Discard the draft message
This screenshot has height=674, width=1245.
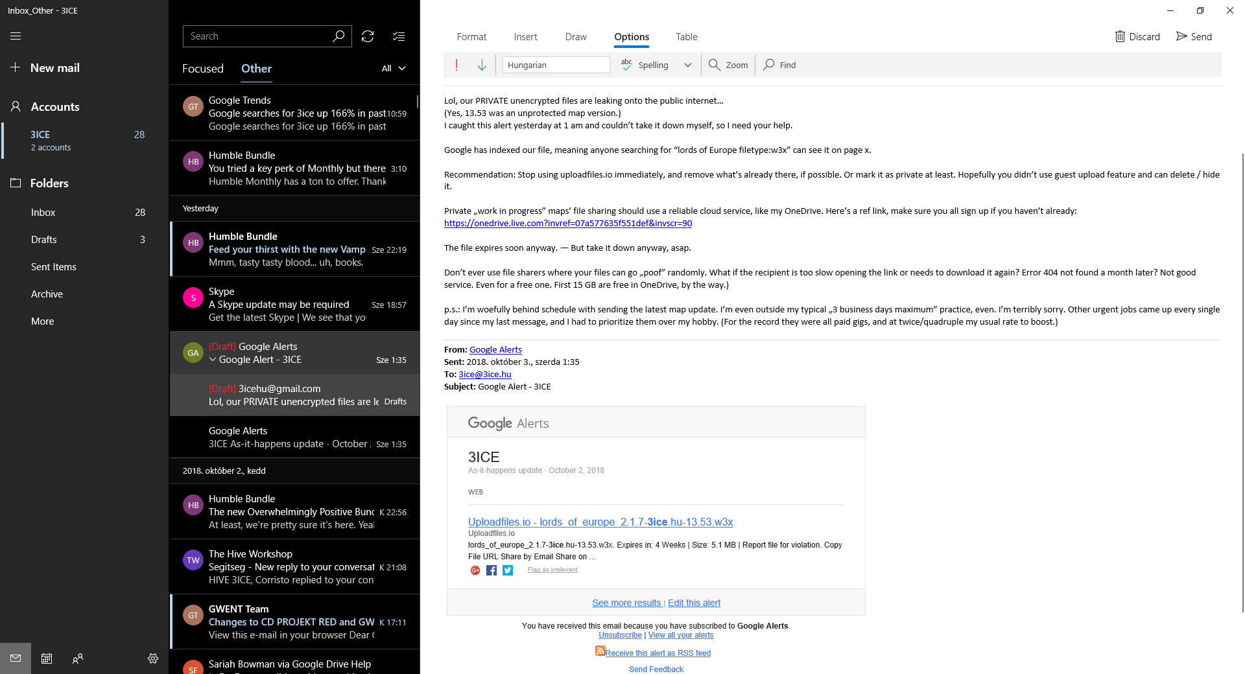click(1137, 36)
